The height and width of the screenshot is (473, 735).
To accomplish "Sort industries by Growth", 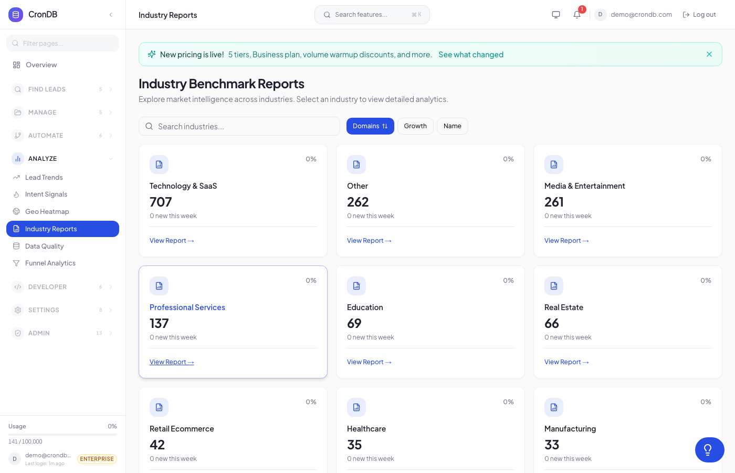I will [x=415, y=126].
